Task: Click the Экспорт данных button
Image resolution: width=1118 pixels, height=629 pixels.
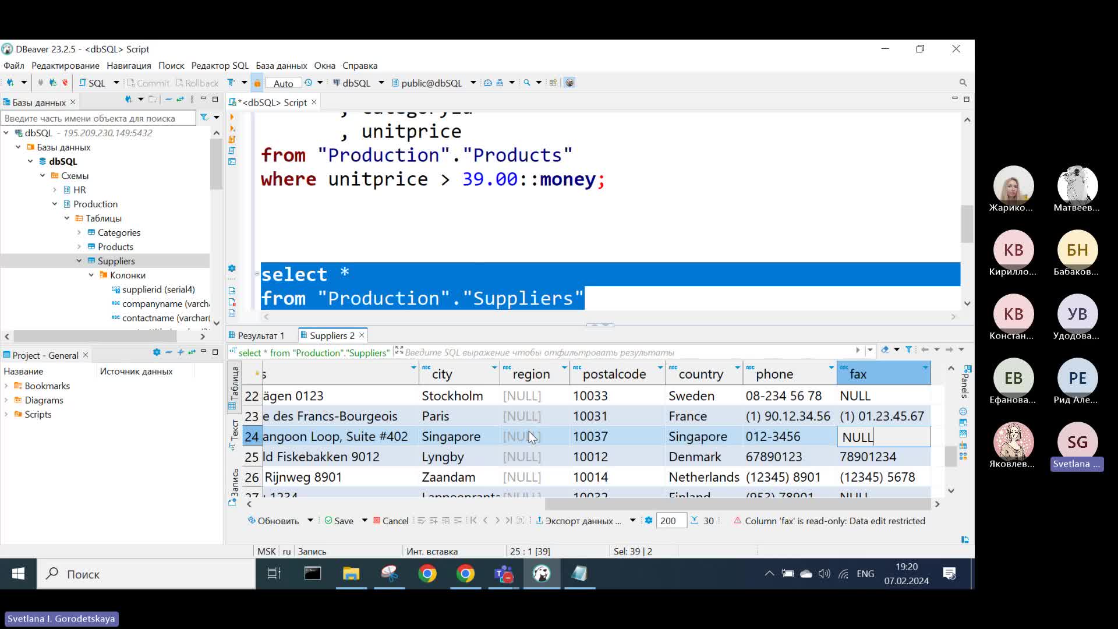Action: pos(578,521)
